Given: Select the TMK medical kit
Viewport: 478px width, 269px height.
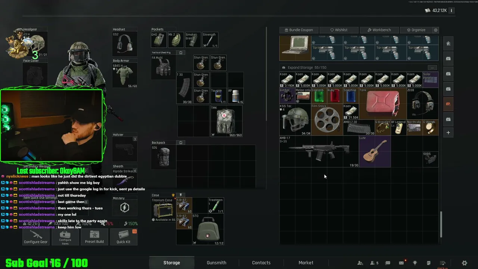Looking at the screenshot, I should (x=226, y=121).
